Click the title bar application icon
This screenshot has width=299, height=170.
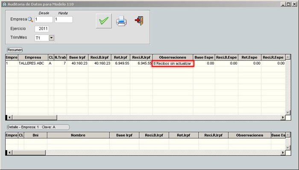coord(4,4)
